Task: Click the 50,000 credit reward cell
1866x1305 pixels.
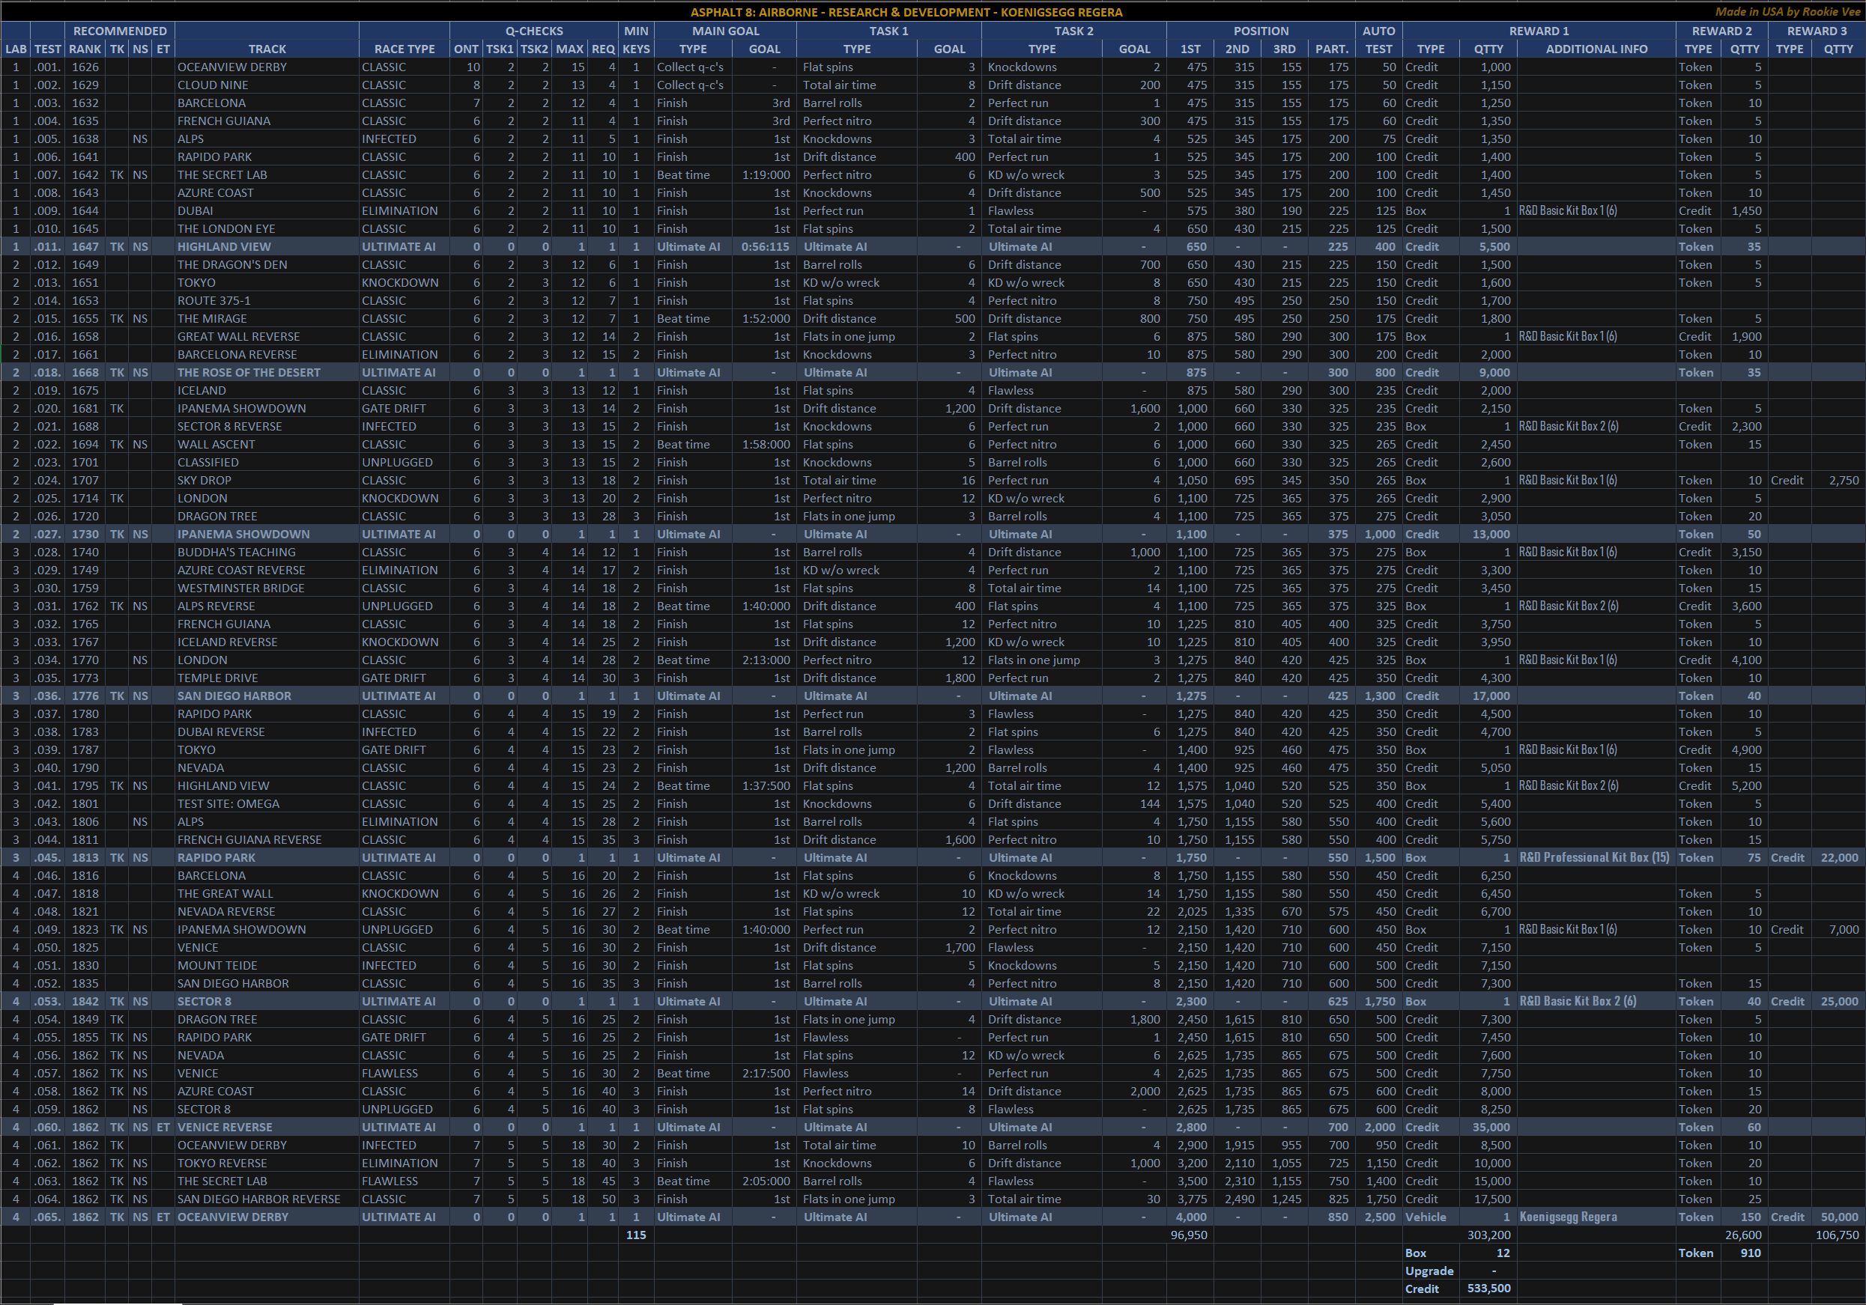Action: [x=1838, y=1217]
